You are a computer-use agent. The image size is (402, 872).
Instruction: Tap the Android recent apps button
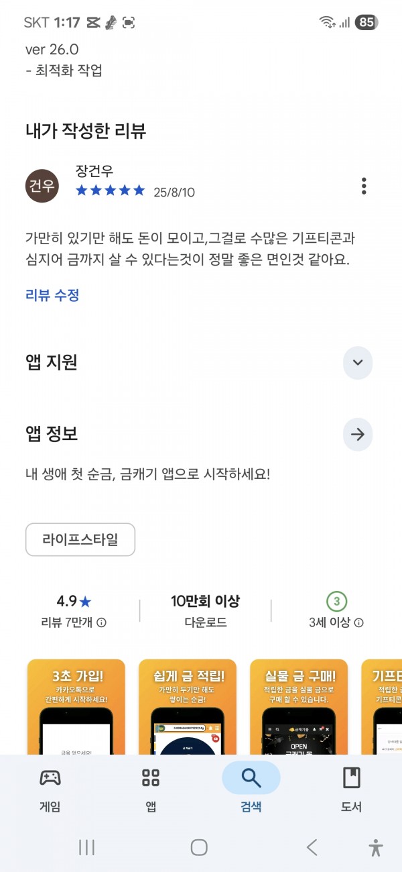[x=86, y=847]
